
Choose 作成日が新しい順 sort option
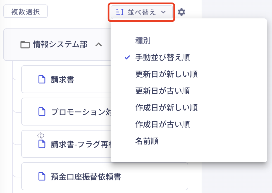[x=166, y=107]
